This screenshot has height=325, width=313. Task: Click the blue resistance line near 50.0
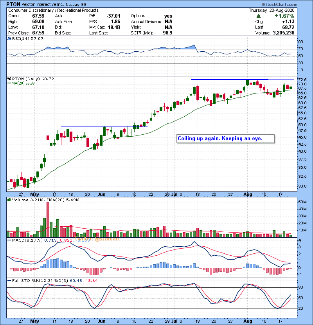click(104, 126)
